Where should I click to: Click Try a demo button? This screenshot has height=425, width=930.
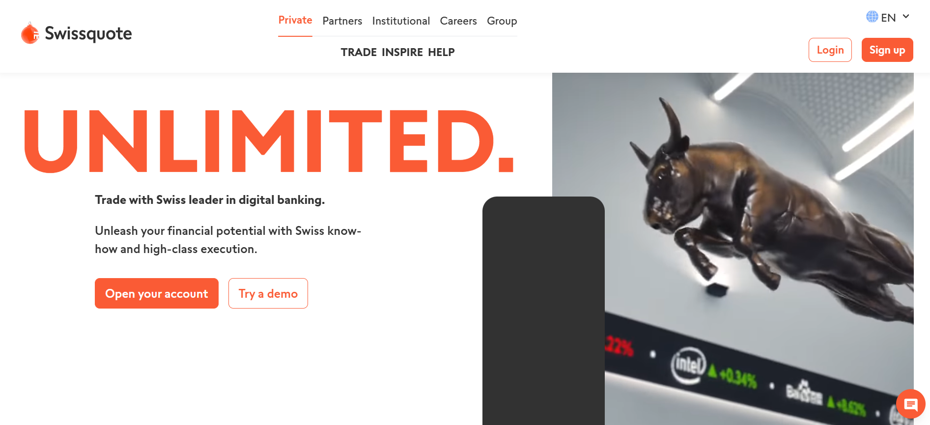pos(268,293)
